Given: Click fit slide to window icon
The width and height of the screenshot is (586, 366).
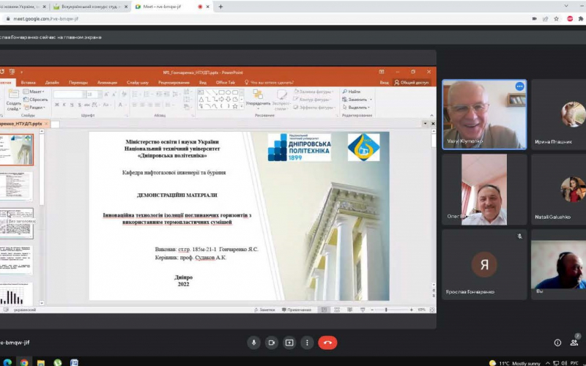Looking at the screenshot, I should [x=432, y=310].
